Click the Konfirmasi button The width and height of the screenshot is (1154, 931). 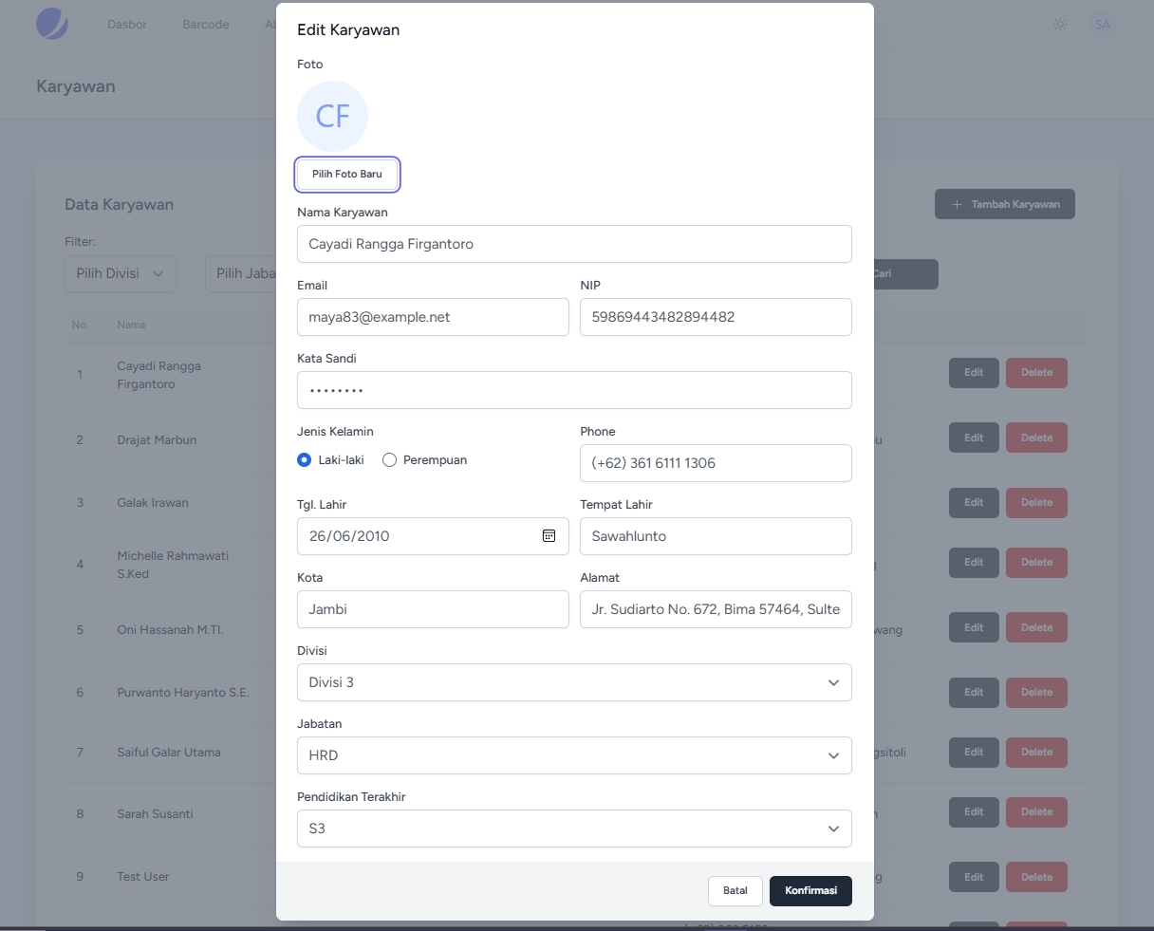coord(810,891)
